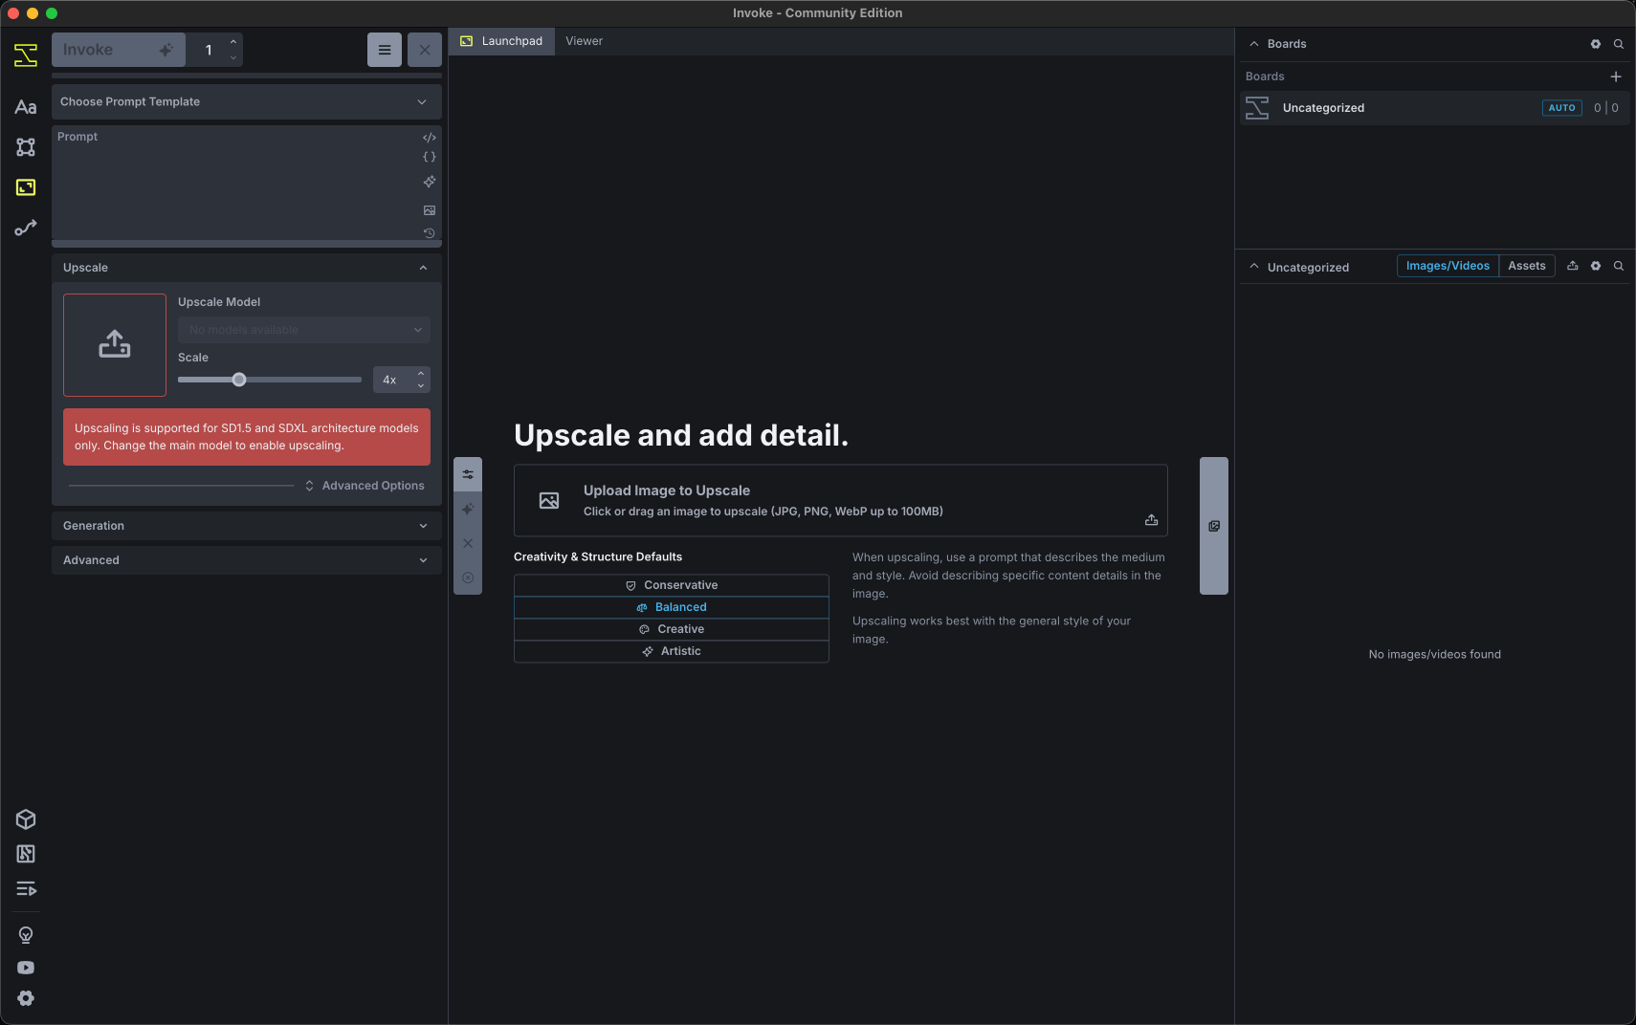Collapse the Boards panel chevron
Viewport: 1636px width, 1025px height.
(1254, 44)
